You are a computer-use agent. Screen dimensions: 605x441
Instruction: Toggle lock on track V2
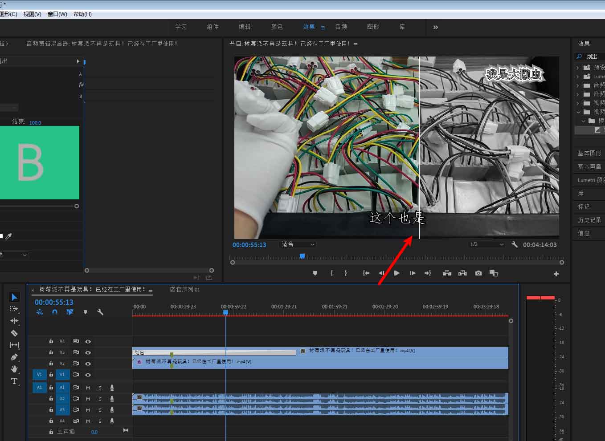coord(51,363)
